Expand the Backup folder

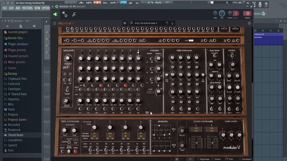click(11, 74)
